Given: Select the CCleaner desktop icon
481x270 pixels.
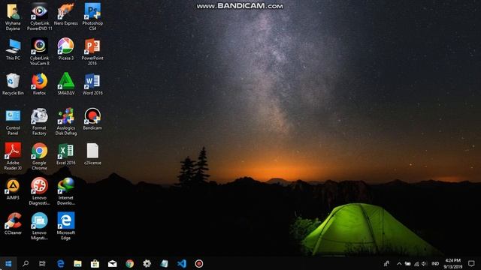Looking at the screenshot, I should [13, 223].
